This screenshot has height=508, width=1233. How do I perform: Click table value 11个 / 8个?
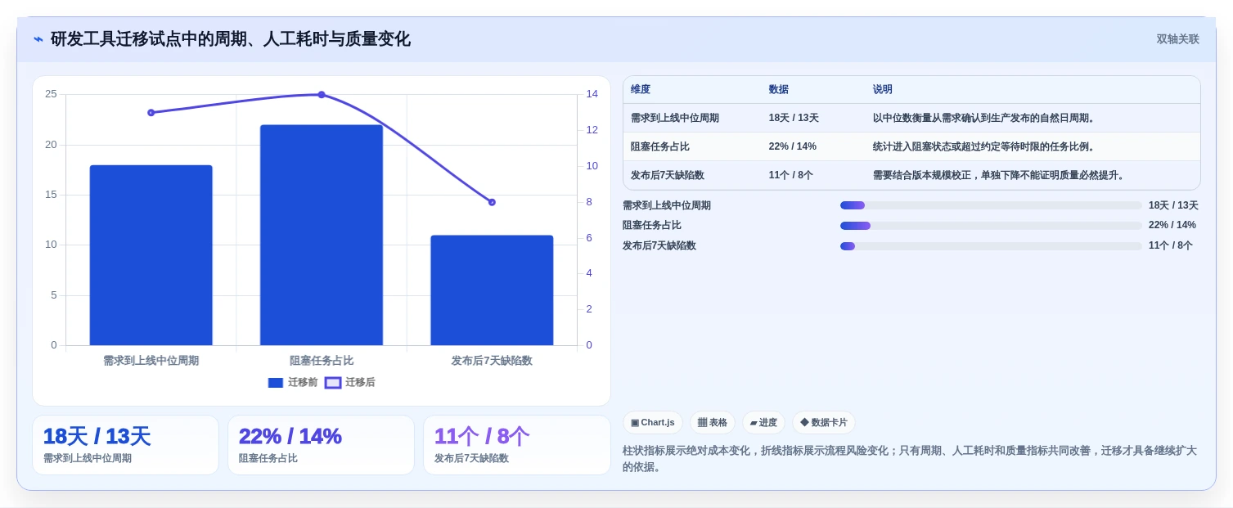click(791, 175)
